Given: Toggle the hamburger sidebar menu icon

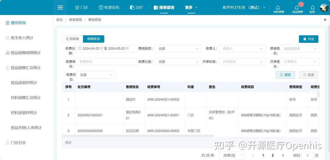Looking at the screenshot, I should (61, 8).
